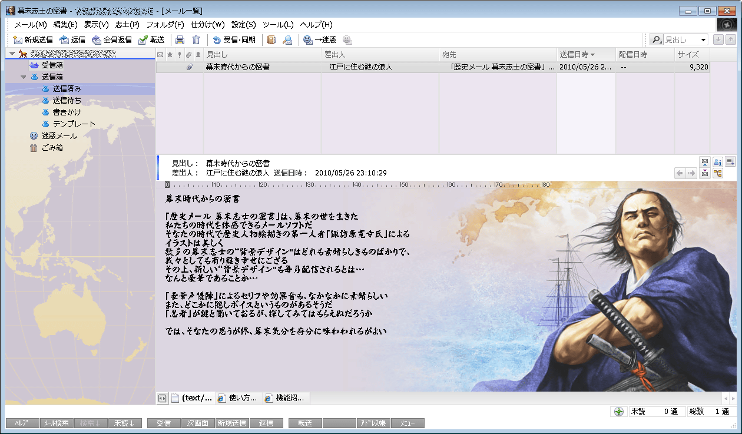742x434 pixels.
Task: Open the address book icon in toolbar
Action: pyautogui.click(x=271, y=40)
